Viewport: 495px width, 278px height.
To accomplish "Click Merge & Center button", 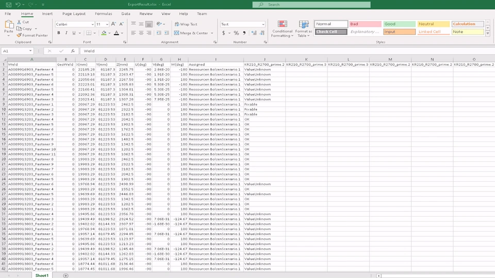I will pyautogui.click(x=191, y=33).
